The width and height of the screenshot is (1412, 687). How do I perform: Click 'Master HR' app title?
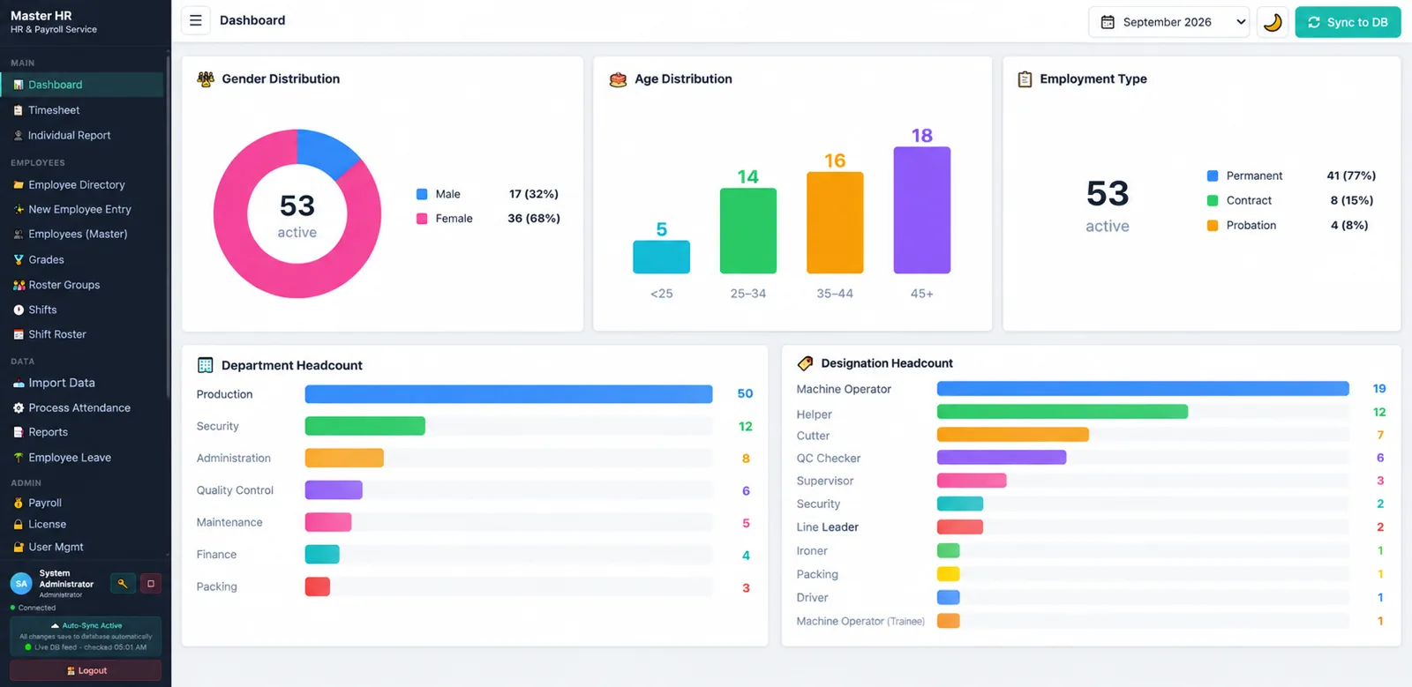pos(41,16)
